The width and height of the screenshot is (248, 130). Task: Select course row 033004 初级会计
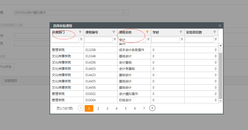pyautogui.click(x=134, y=100)
